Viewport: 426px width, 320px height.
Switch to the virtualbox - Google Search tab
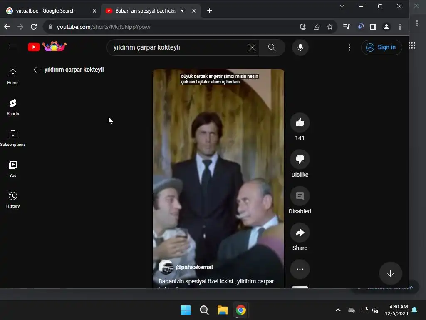pos(45,11)
